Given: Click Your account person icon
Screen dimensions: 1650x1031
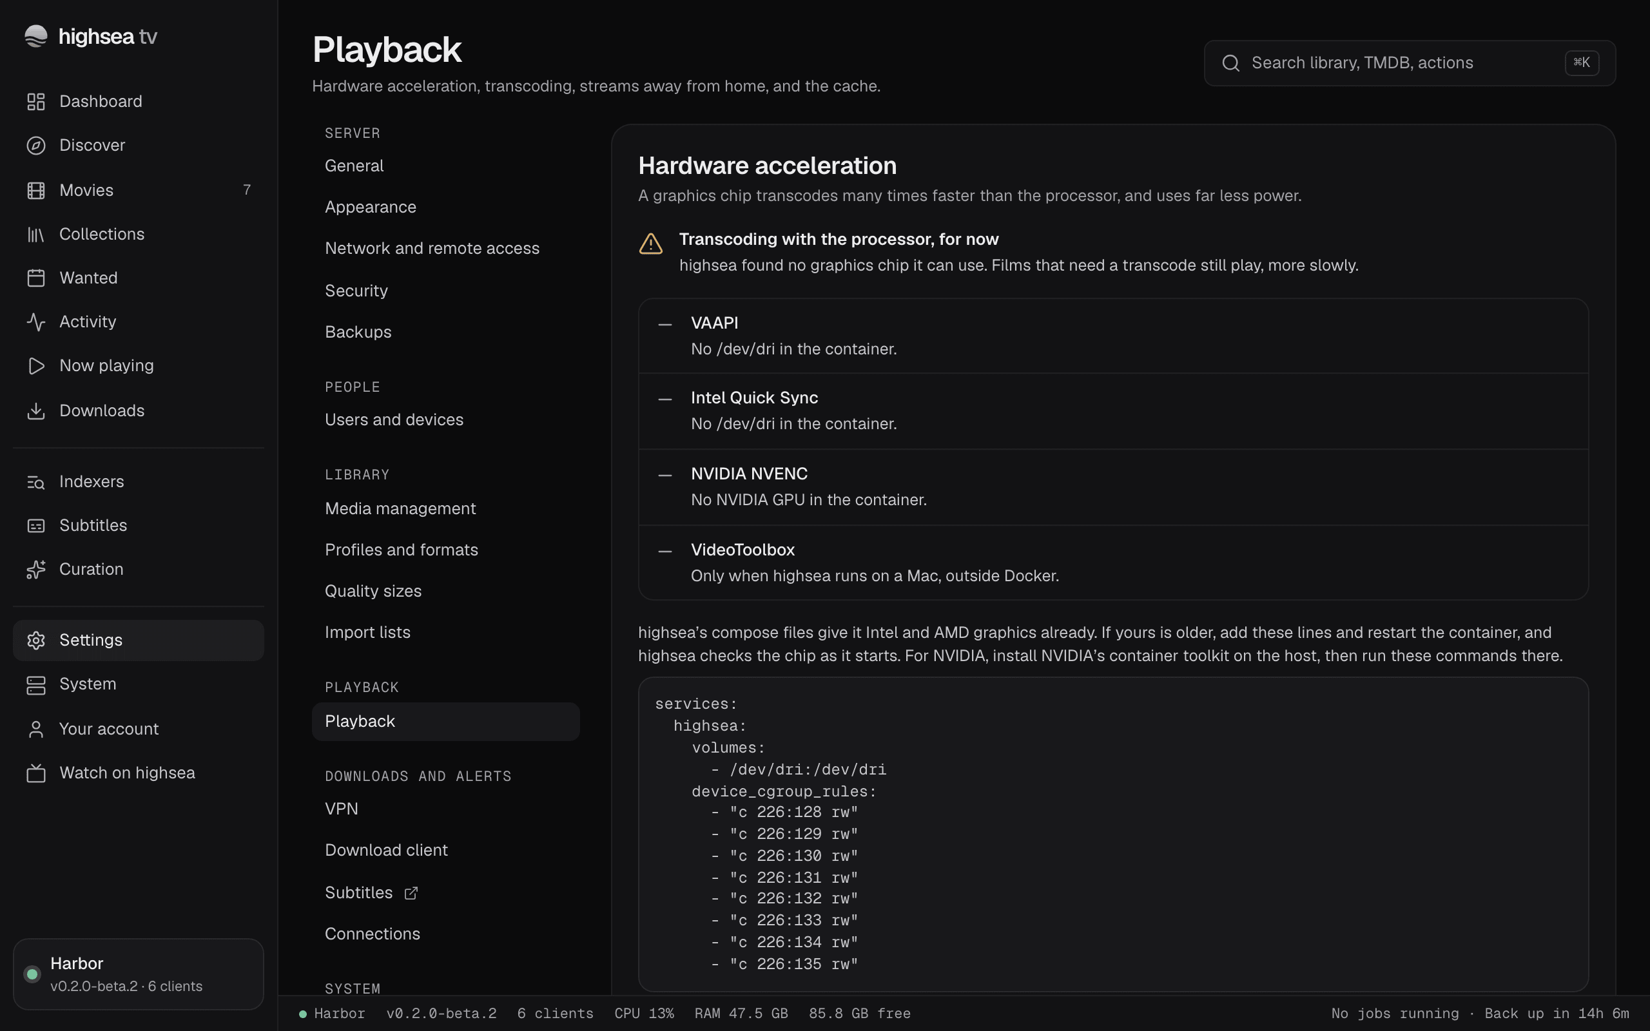Looking at the screenshot, I should click(35, 729).
